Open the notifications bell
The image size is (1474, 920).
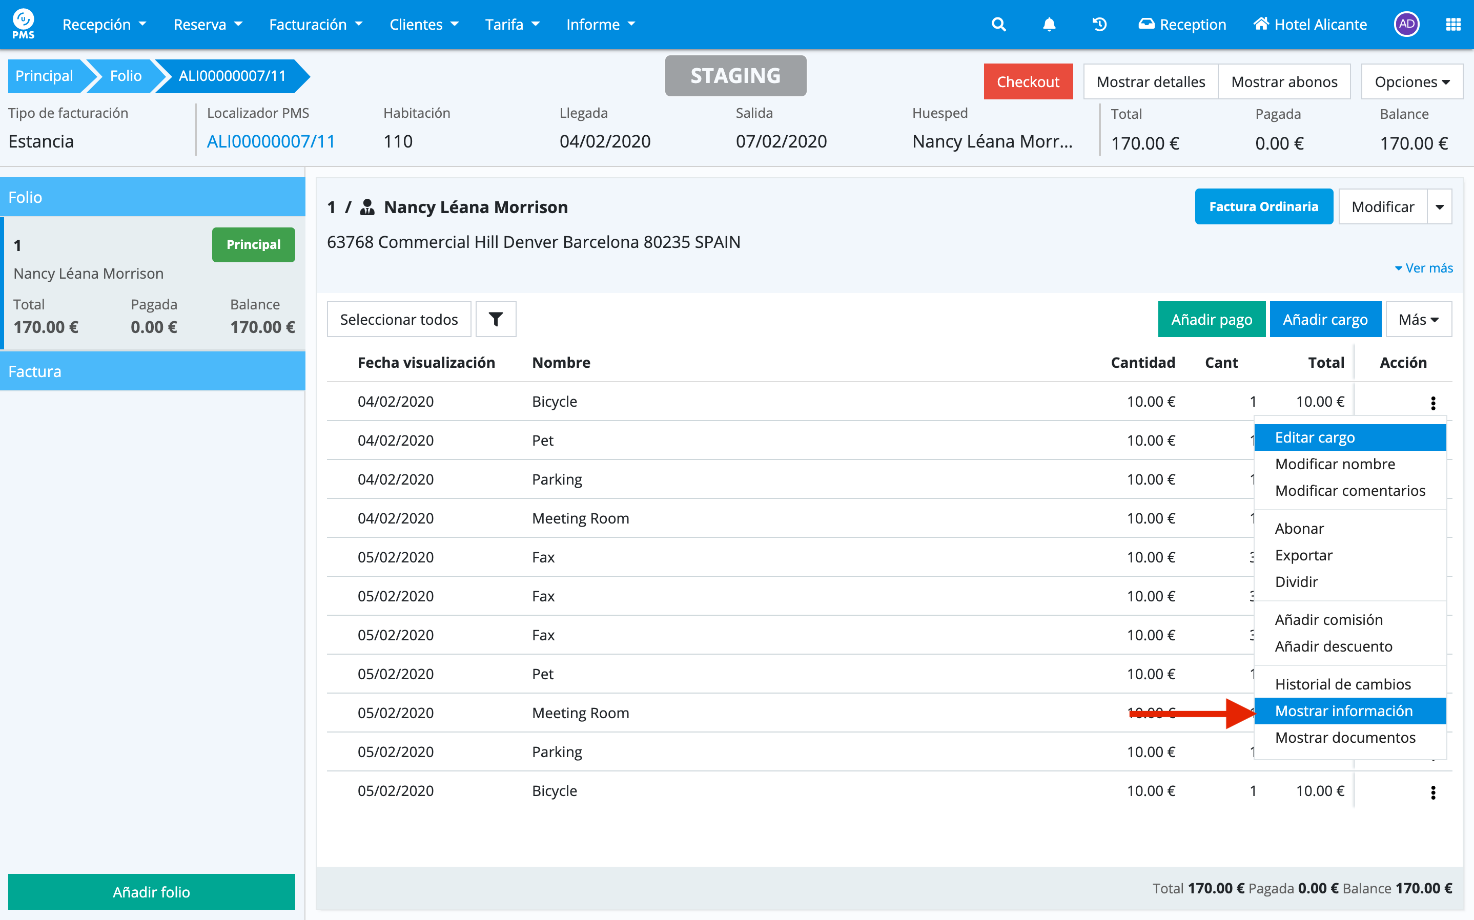pos(1049,25)
